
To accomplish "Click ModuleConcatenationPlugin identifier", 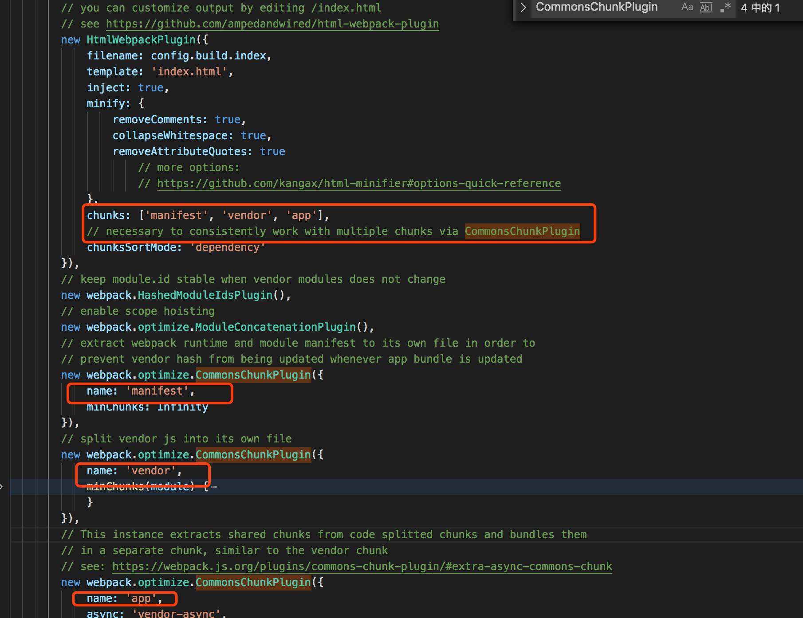I will pos(276,327).
